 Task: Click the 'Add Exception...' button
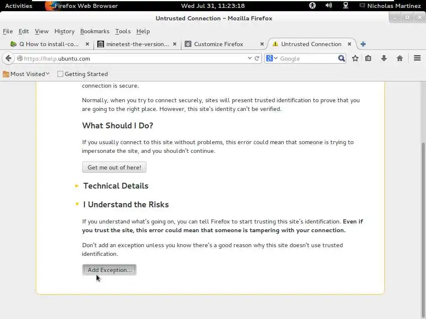109,270
